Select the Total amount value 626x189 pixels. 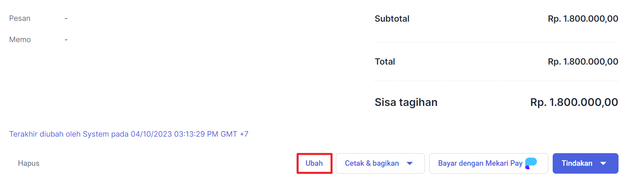click(583, 61)
